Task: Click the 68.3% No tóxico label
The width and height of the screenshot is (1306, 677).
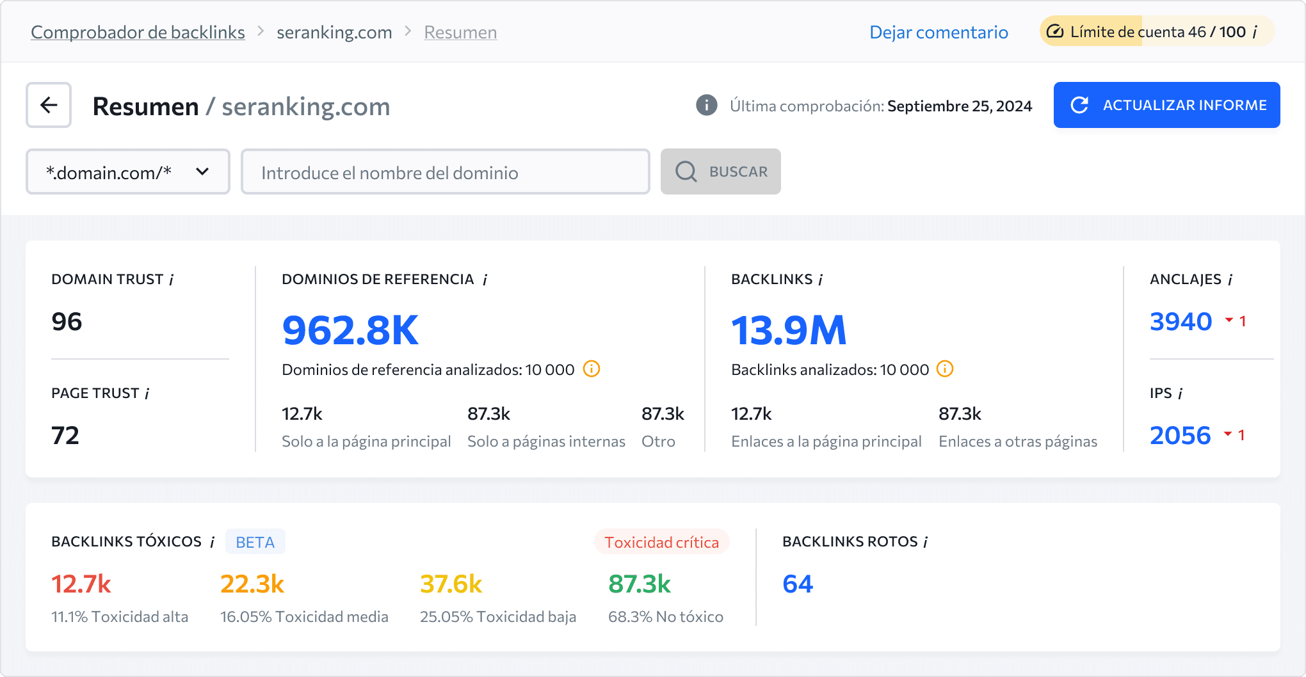Action: [x=666, y=617]
